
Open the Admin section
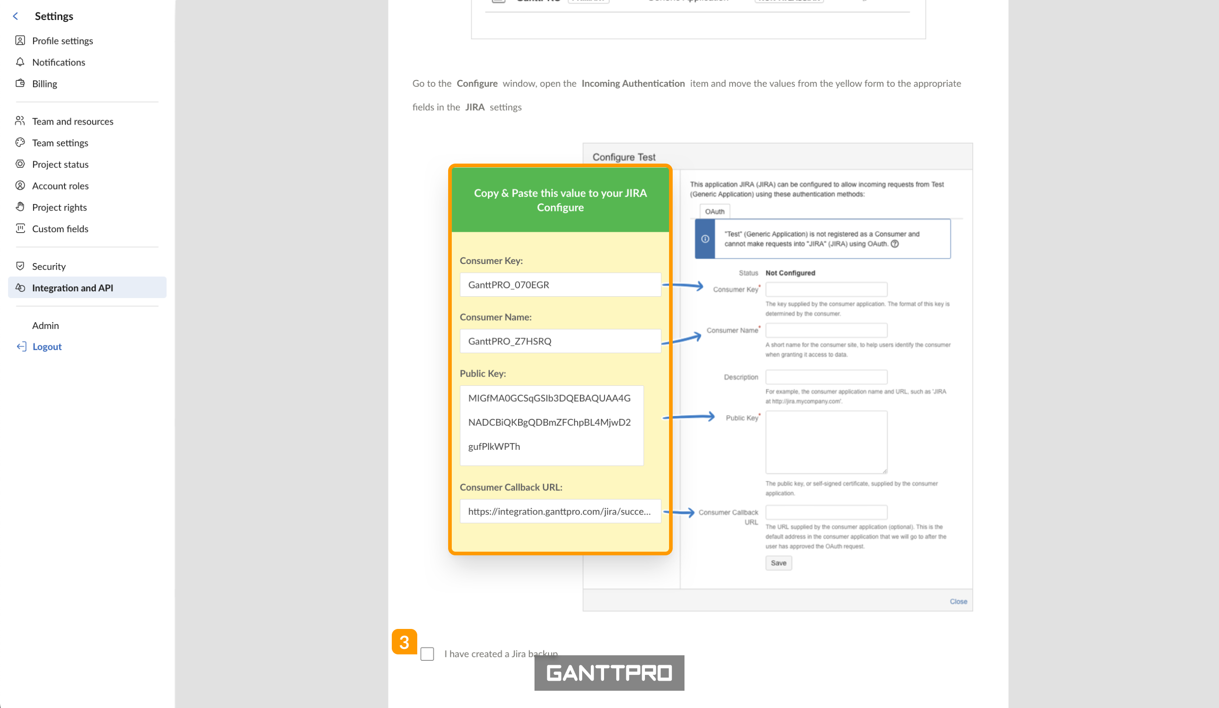[x=45, y=325]
